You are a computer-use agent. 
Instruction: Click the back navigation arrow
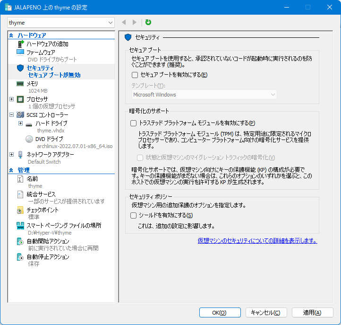click(x=124, y=22)
